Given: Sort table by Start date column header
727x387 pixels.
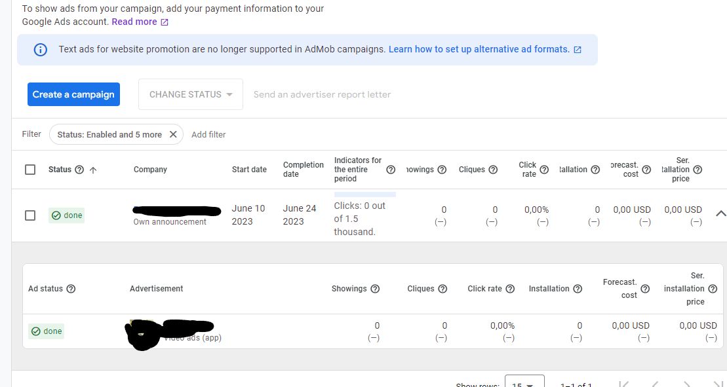Looking at the screenshot, I should [x=249, y=170].
